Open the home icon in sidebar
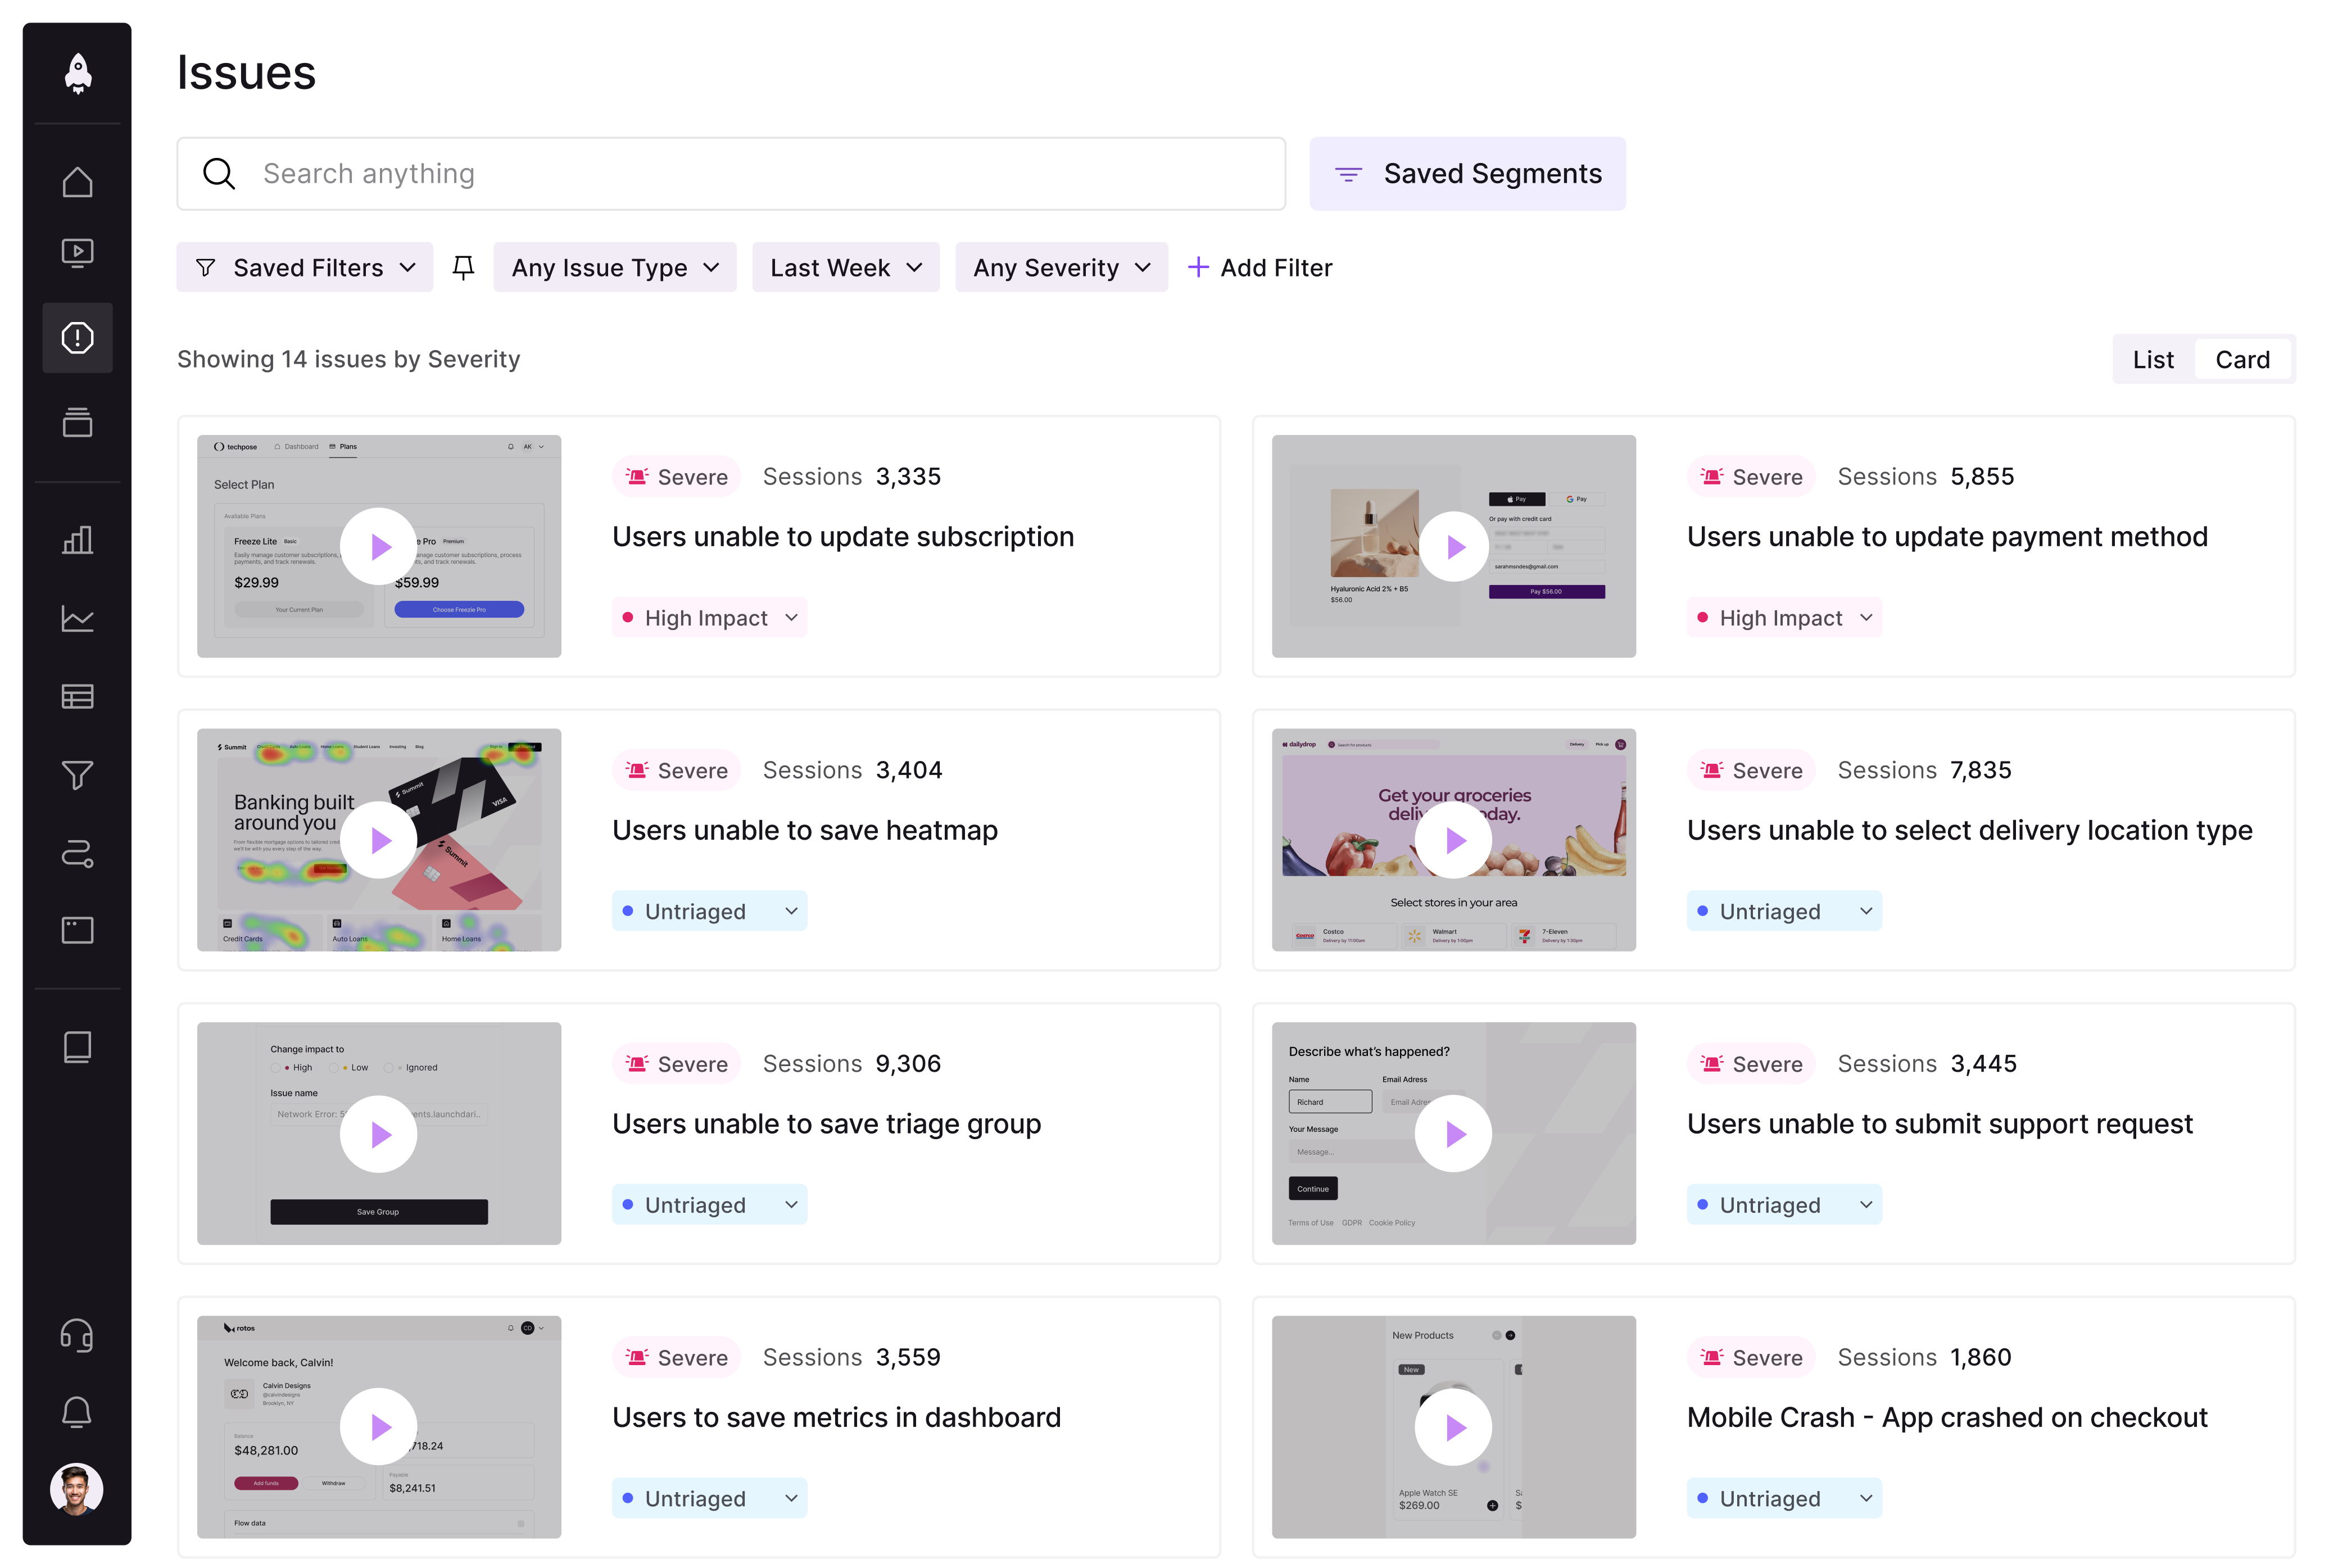Screen dimensions: 2347x1568 pyautogui.click(x=77, y=182)
